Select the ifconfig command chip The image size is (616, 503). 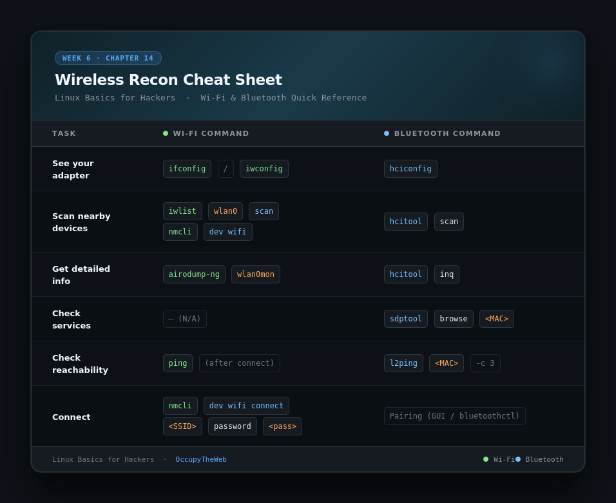(187, 169)
